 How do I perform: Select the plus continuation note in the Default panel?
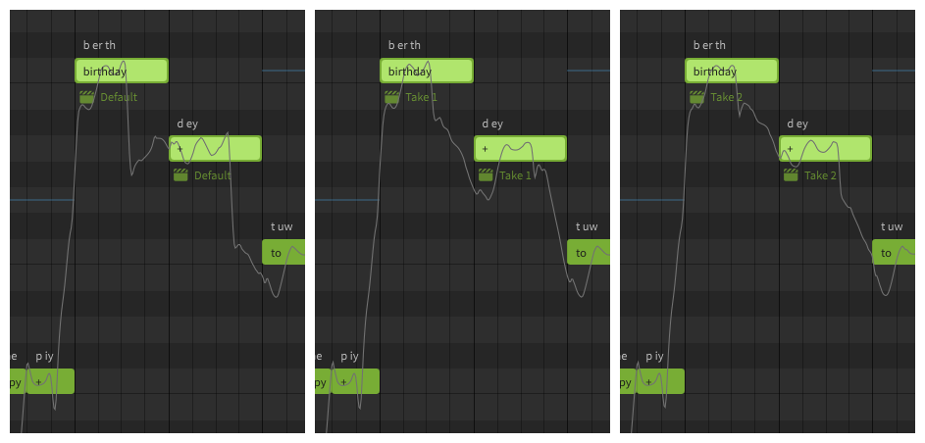216,148
